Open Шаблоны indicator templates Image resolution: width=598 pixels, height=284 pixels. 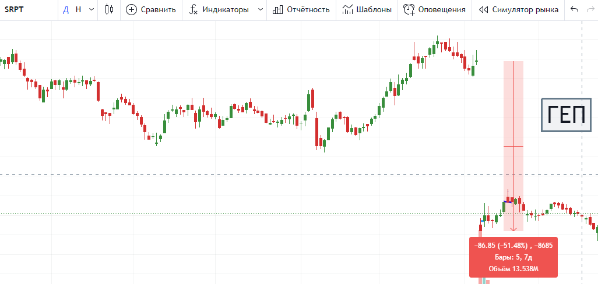click(x=367, y=10)
